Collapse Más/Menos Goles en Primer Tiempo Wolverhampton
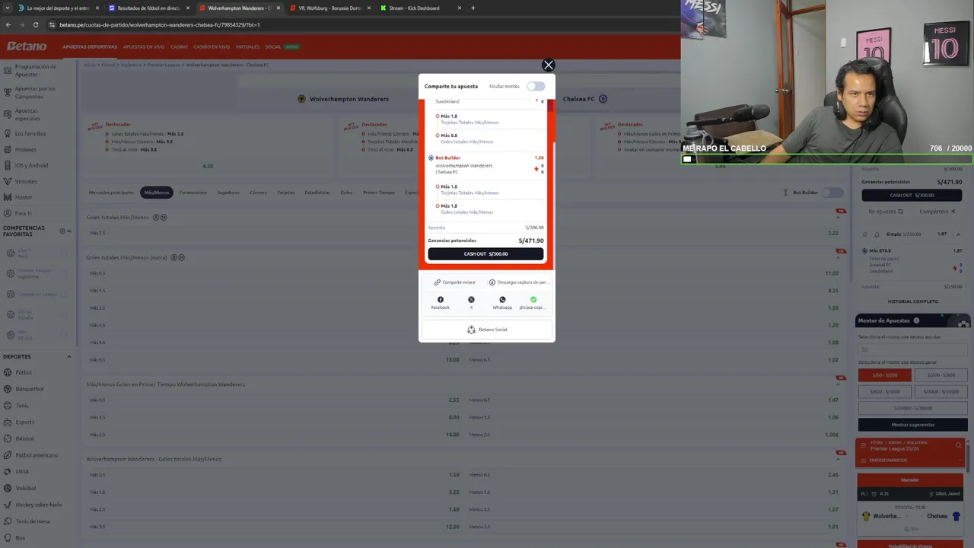Image resolution: width=974 pixels, height=548 pixels. [838, 384]
